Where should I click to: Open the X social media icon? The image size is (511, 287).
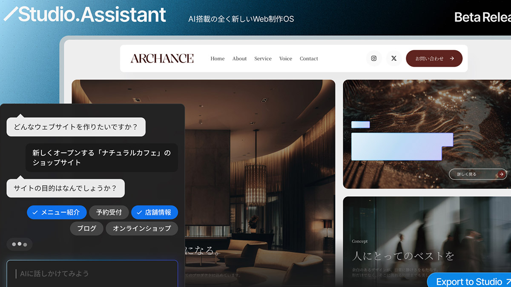tap(394, 58)
